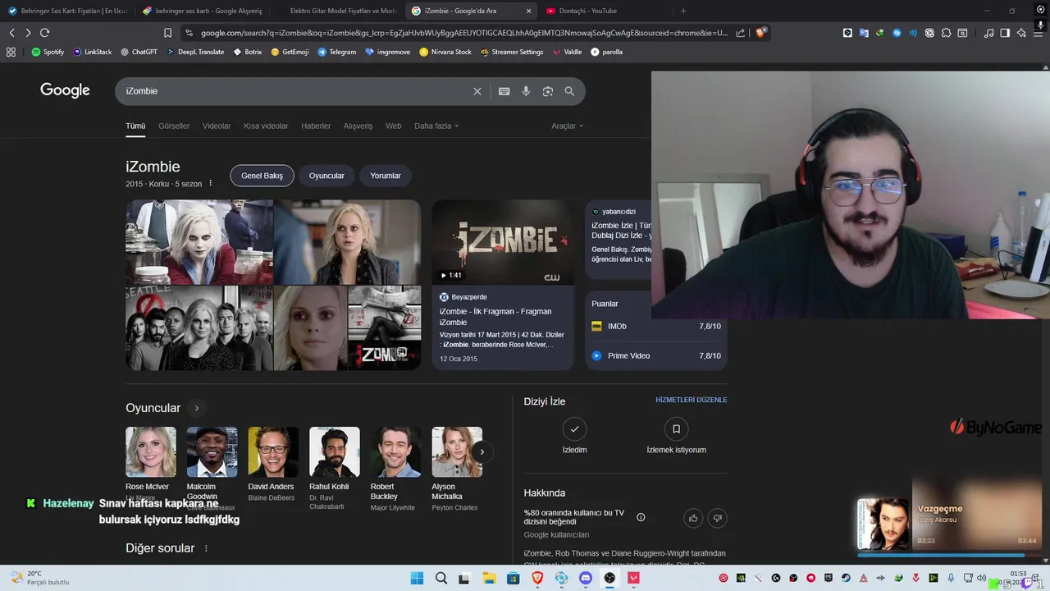Switch to Elektro Gitar Model tab

click(337, 11)
